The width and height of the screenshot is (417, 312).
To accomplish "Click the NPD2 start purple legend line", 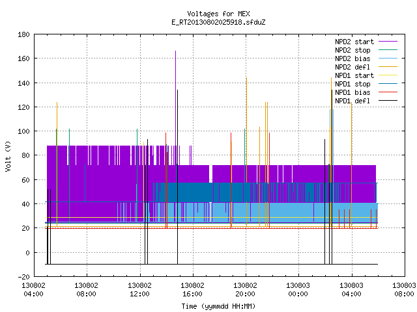I will (388, 42).
